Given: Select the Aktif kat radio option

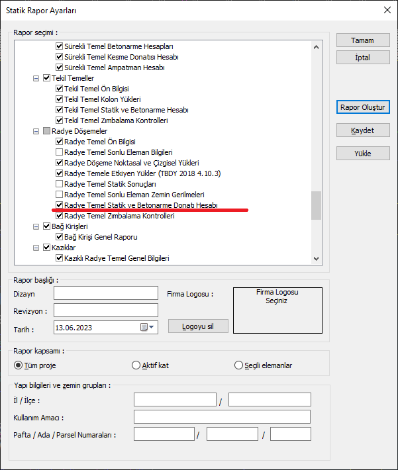Looking at the screenshot, I should point(136,365).
